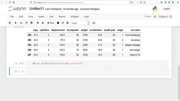The width and height of the screenshot is (180, 101).
Task: Click the browser Forward arrow
Action: (x=6, y=3)
